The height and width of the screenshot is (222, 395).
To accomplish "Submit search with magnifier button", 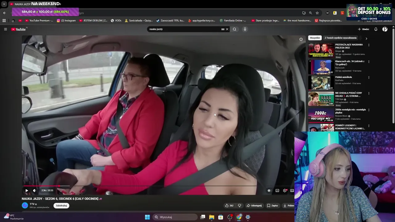I will click(x=235, y=29).
